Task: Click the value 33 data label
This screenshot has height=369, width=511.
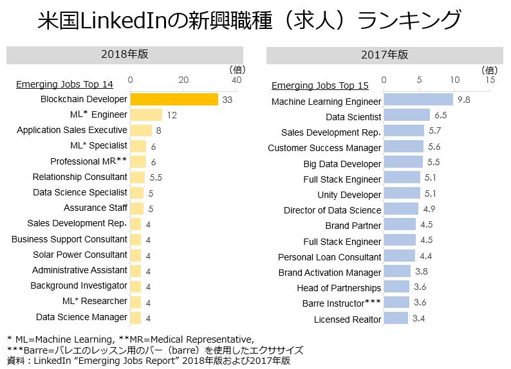Action: tap(227, 100)
